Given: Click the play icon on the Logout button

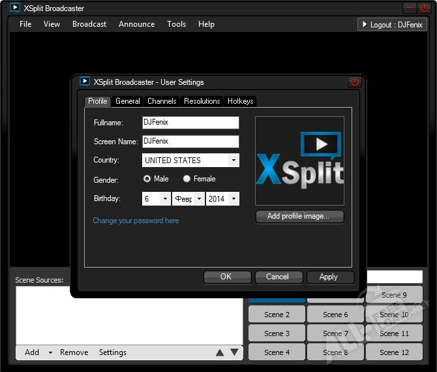Looking at the screenshot, I should pos(365,25).
